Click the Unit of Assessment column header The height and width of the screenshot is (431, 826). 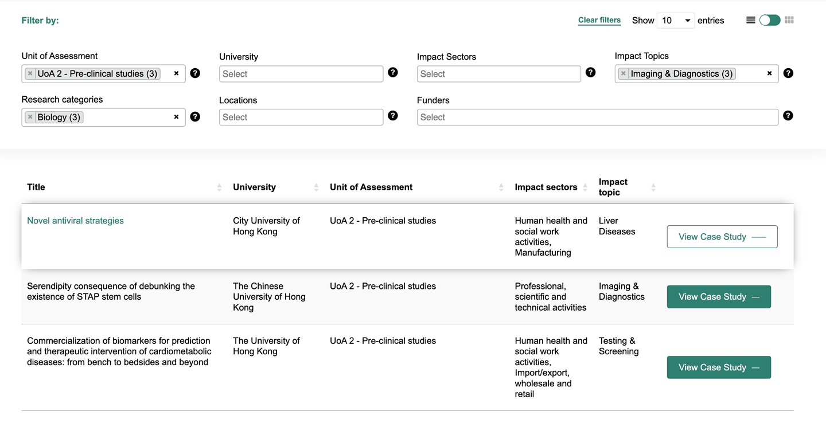tap(371, 187)
